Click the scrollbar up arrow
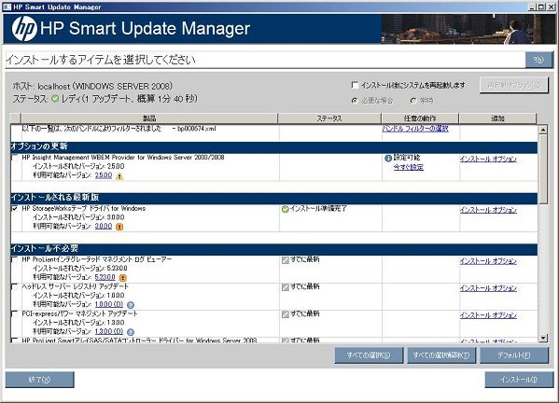The image size is (559, 403). [x=543, y=130]
